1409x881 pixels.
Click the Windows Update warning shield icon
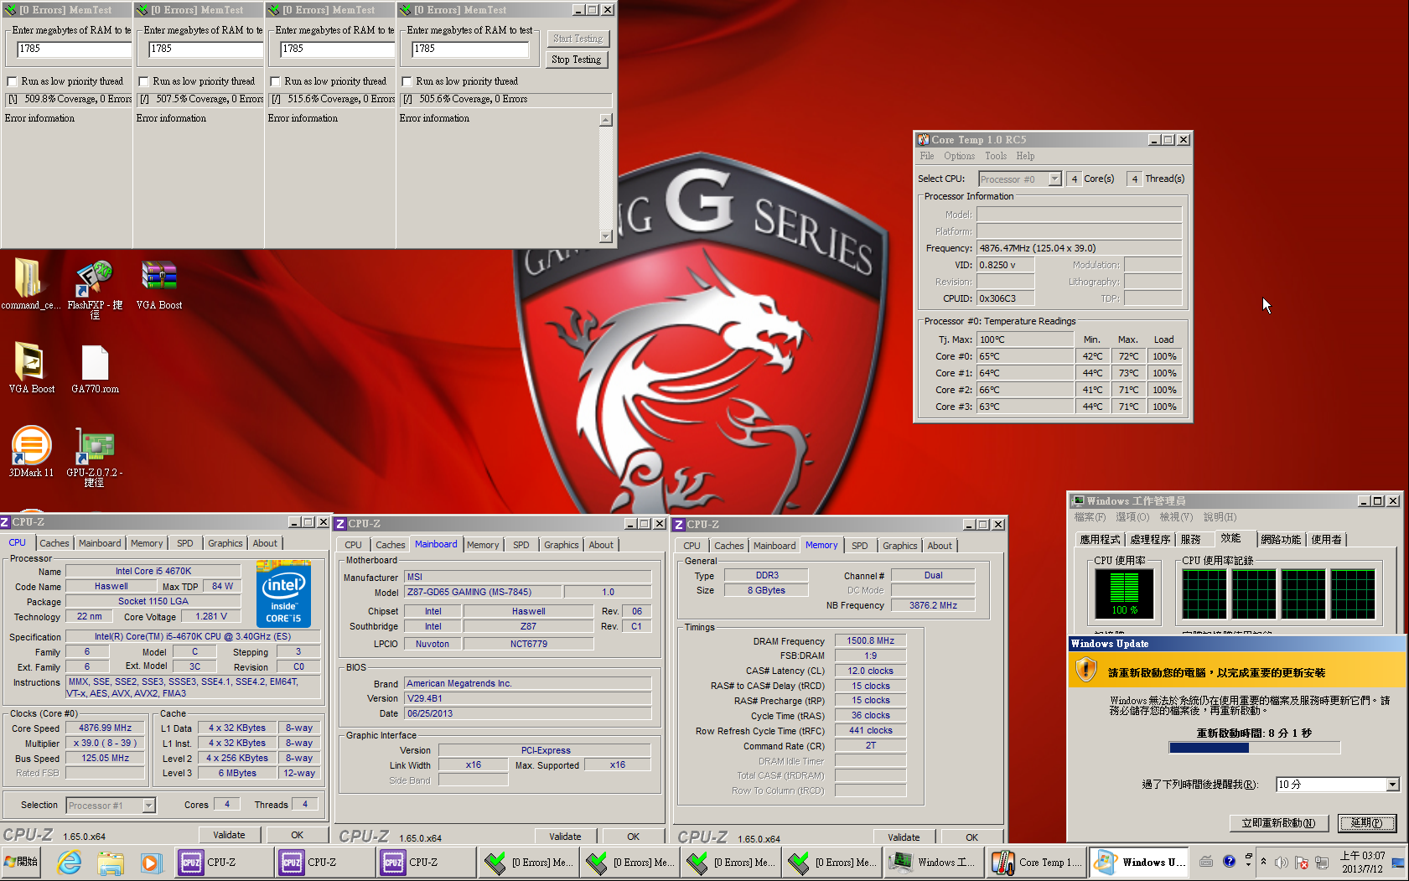[x=1086, y=669]
